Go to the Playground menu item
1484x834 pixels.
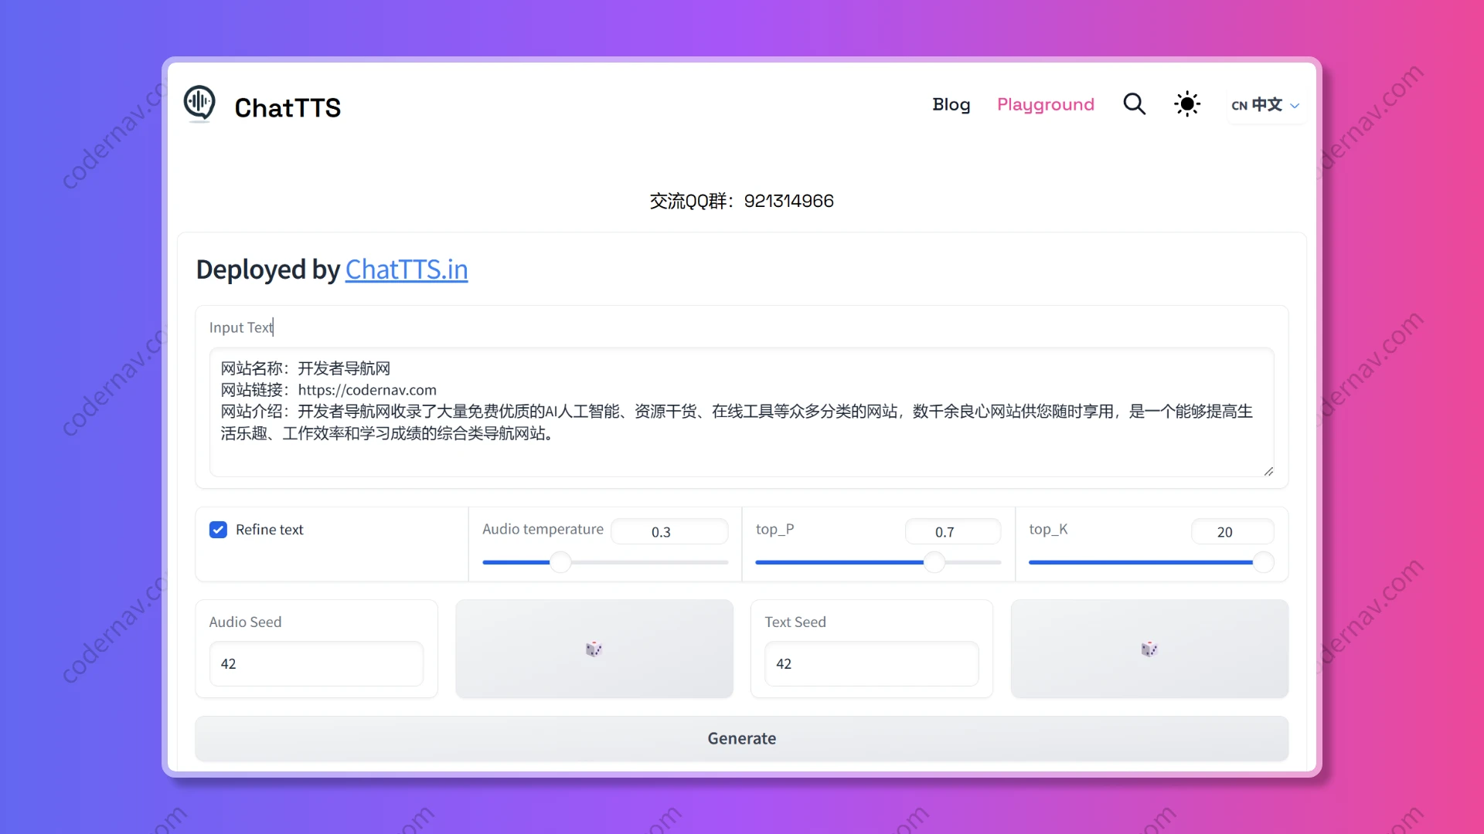1045,104
